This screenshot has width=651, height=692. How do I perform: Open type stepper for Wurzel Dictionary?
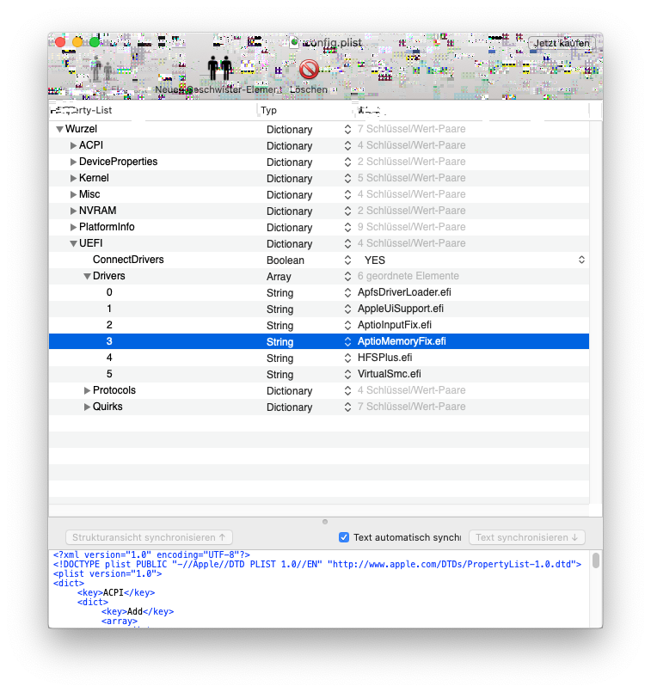[x=347, y=129]
